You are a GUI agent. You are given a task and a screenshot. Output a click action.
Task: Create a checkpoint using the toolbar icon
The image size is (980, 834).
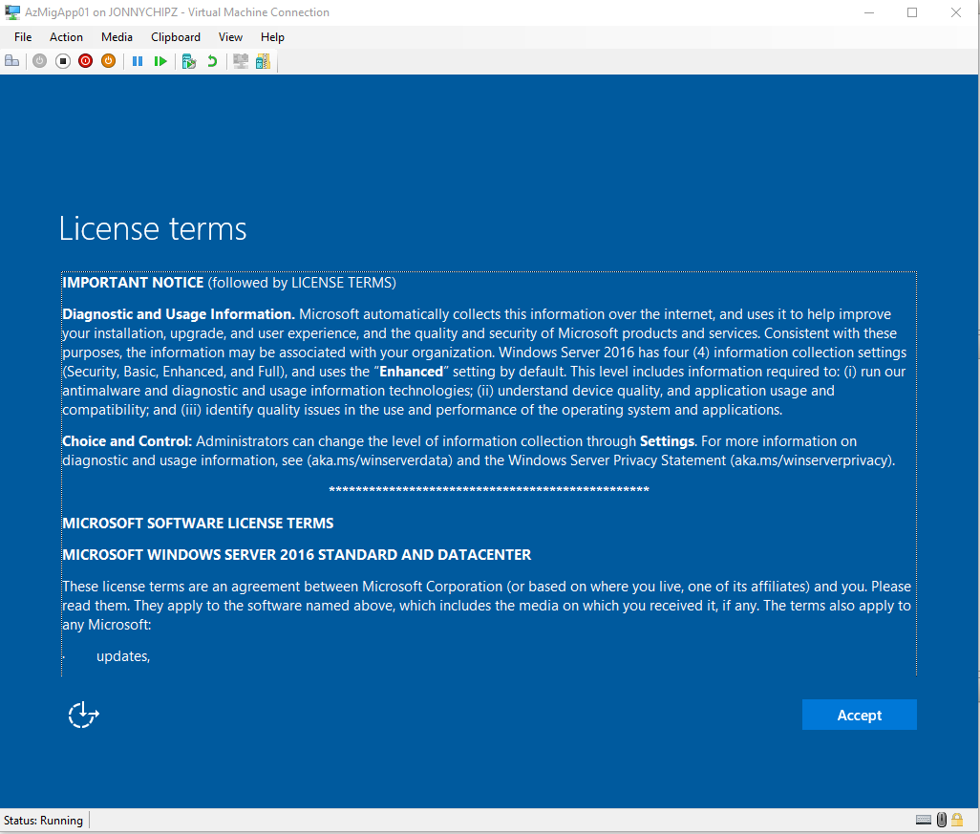(189, 61)
